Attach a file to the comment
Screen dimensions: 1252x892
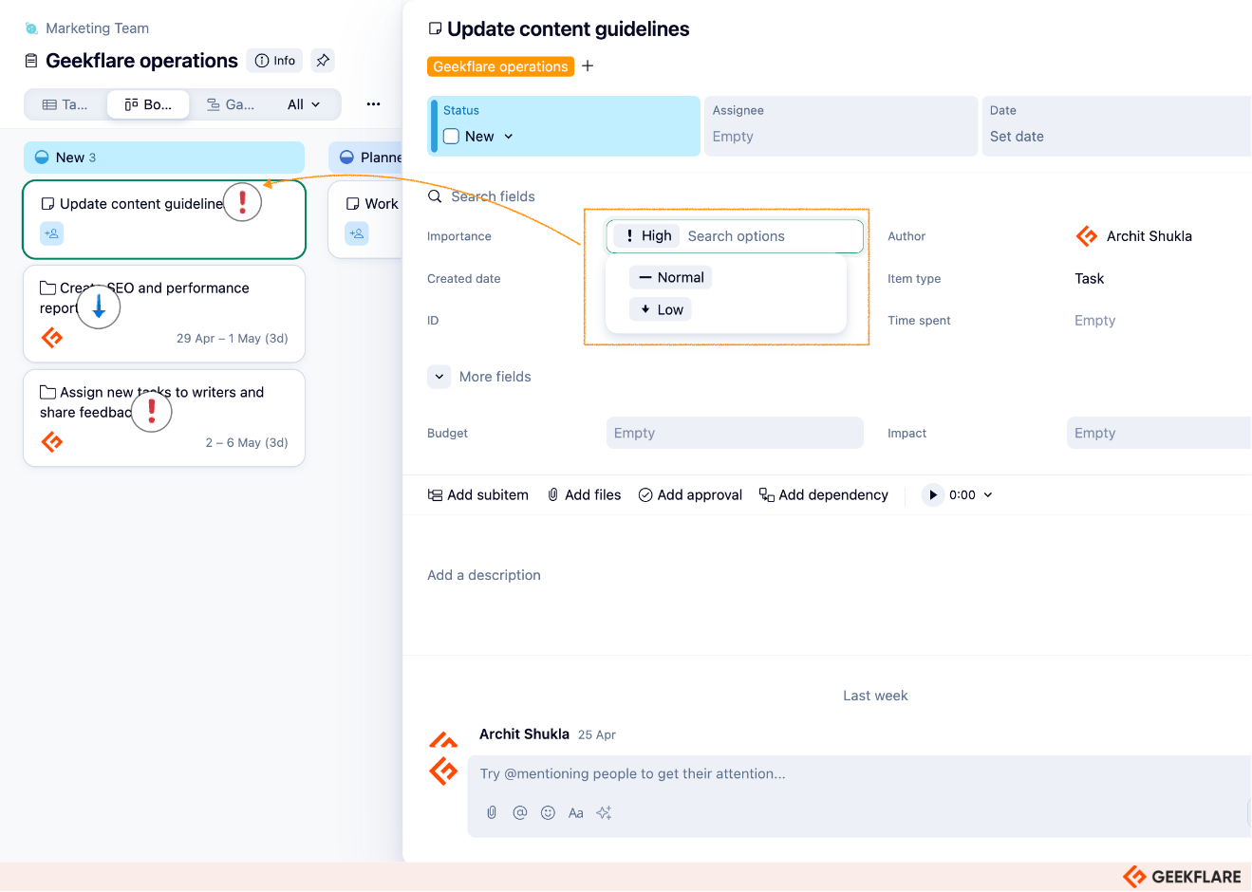(492, 813)
